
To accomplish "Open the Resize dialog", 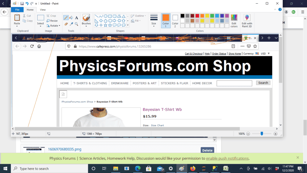I will coord(52,21).
